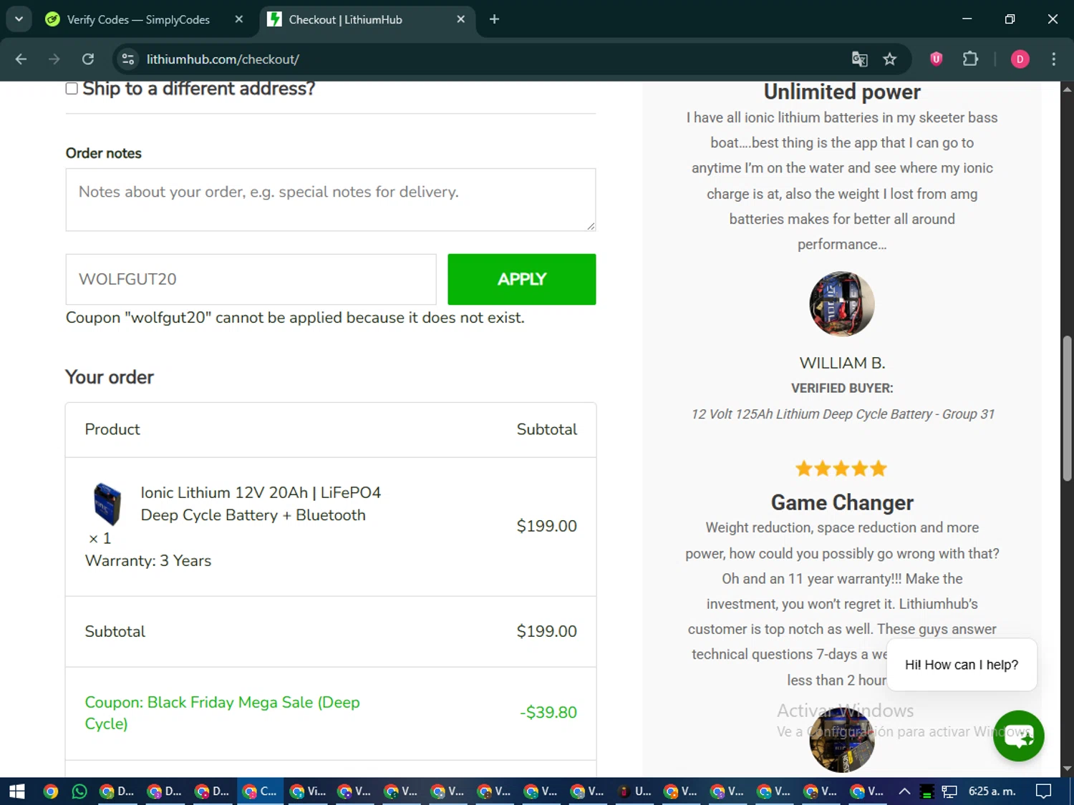Open the Windows Start menu

[x=17, y=791]
